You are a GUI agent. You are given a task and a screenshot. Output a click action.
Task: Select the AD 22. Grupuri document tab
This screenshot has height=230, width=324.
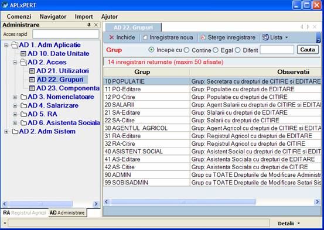click(x=133, y=28)
